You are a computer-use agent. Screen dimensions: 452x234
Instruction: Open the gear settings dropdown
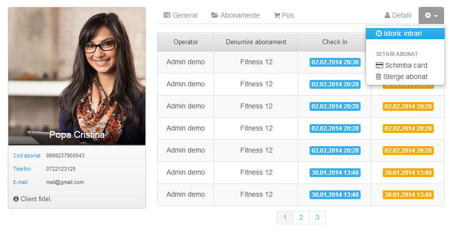431,16
